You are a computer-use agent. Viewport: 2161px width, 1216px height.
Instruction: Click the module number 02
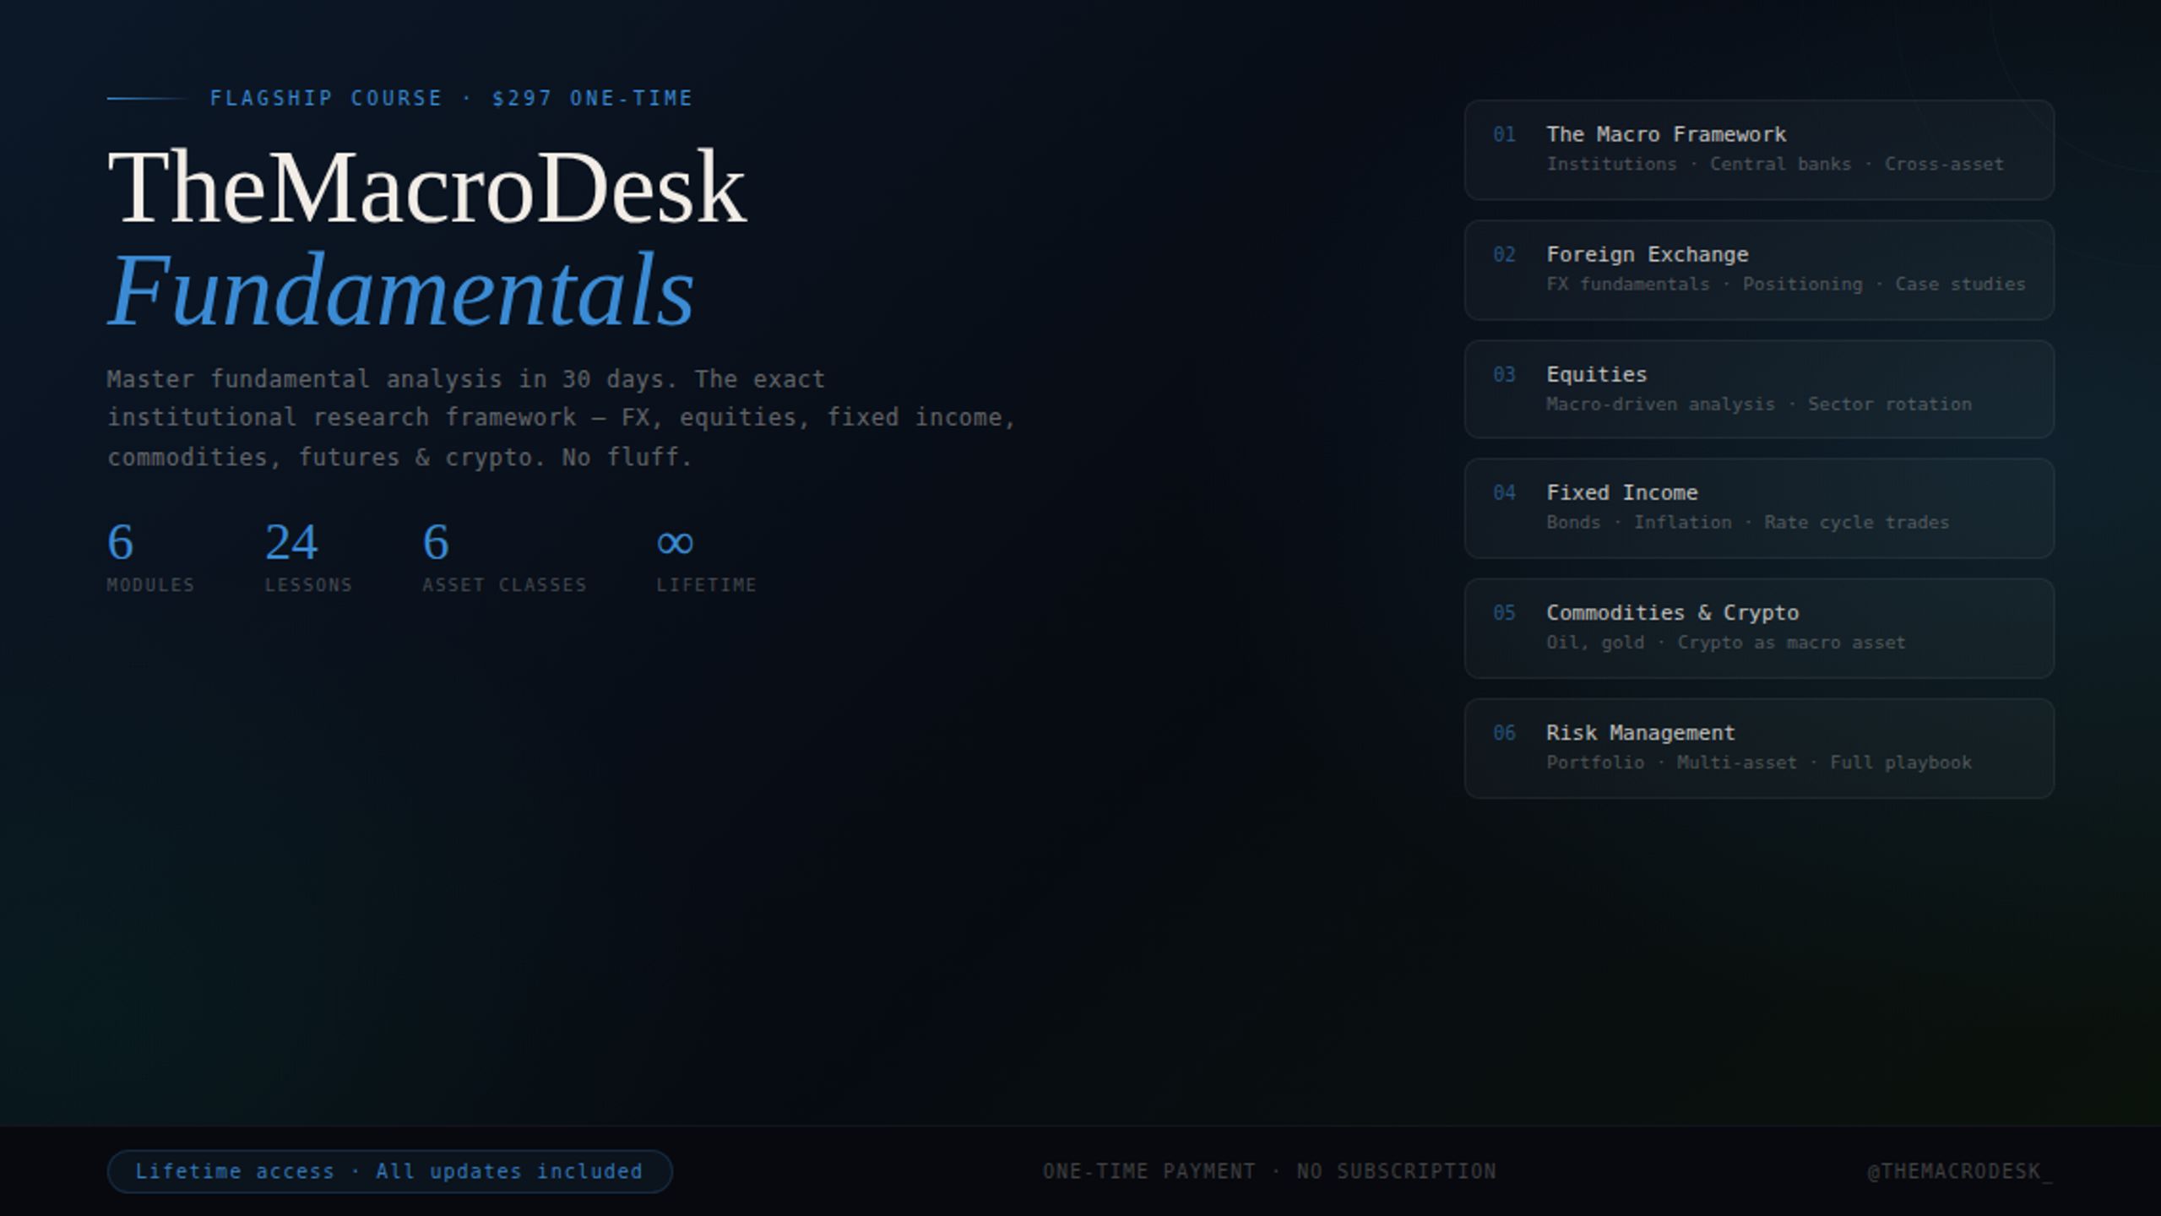(x=1504, y=254)
